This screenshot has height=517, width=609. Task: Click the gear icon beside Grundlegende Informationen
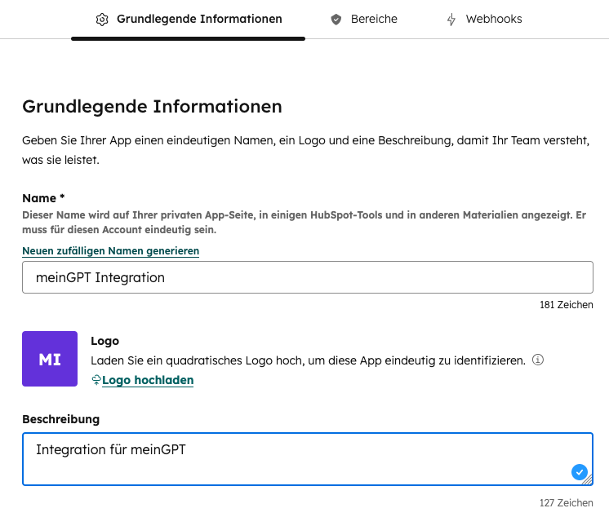102,20
